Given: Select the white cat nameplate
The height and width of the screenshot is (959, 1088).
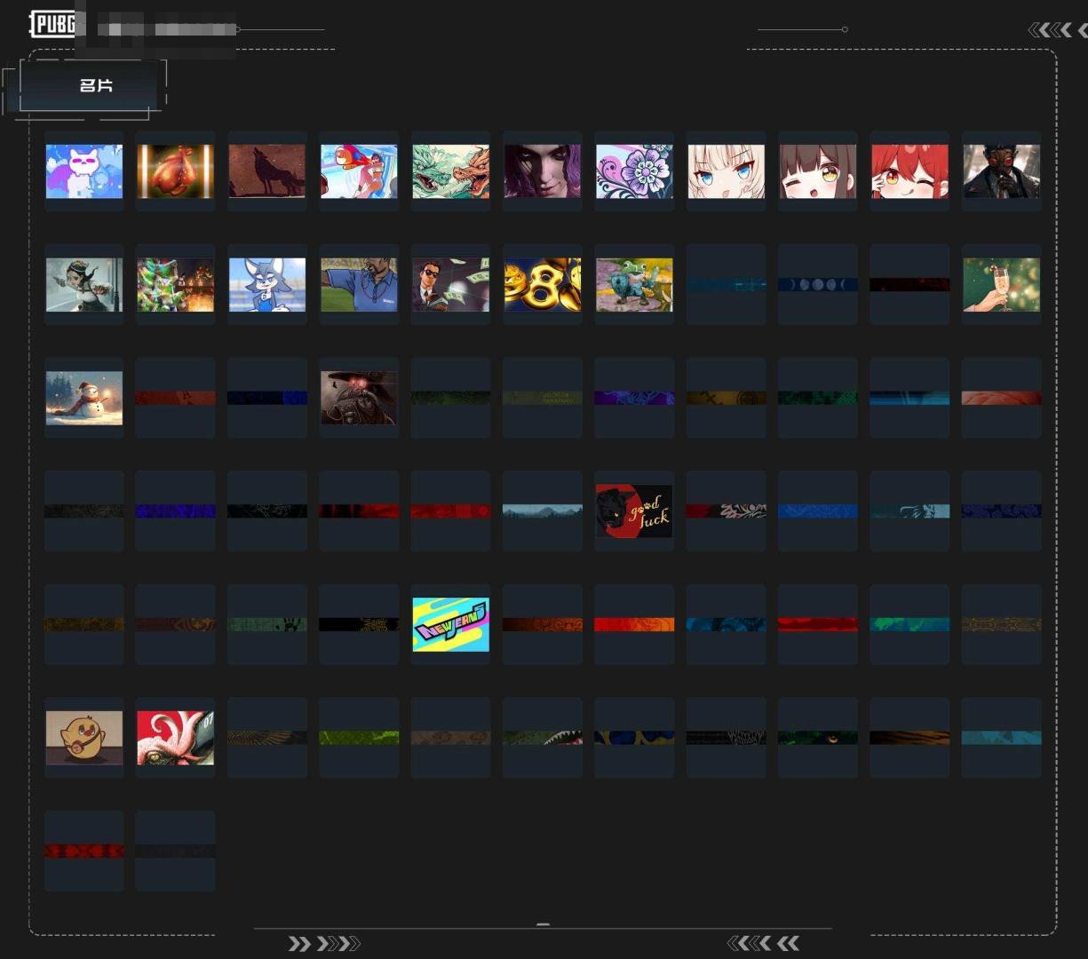Looking at the screenshot, I should pyautogui.click(x=84, y=171).
